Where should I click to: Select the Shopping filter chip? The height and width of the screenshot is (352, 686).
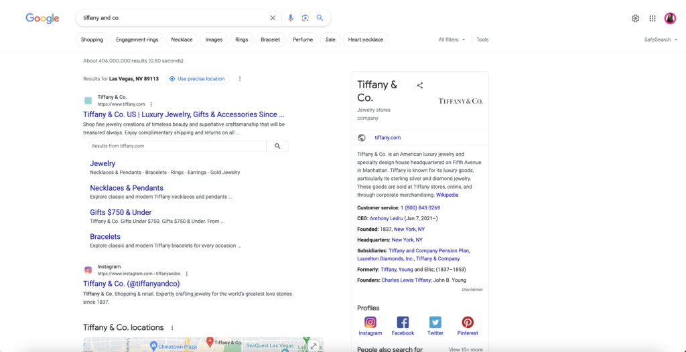click(x=92, y=39)
